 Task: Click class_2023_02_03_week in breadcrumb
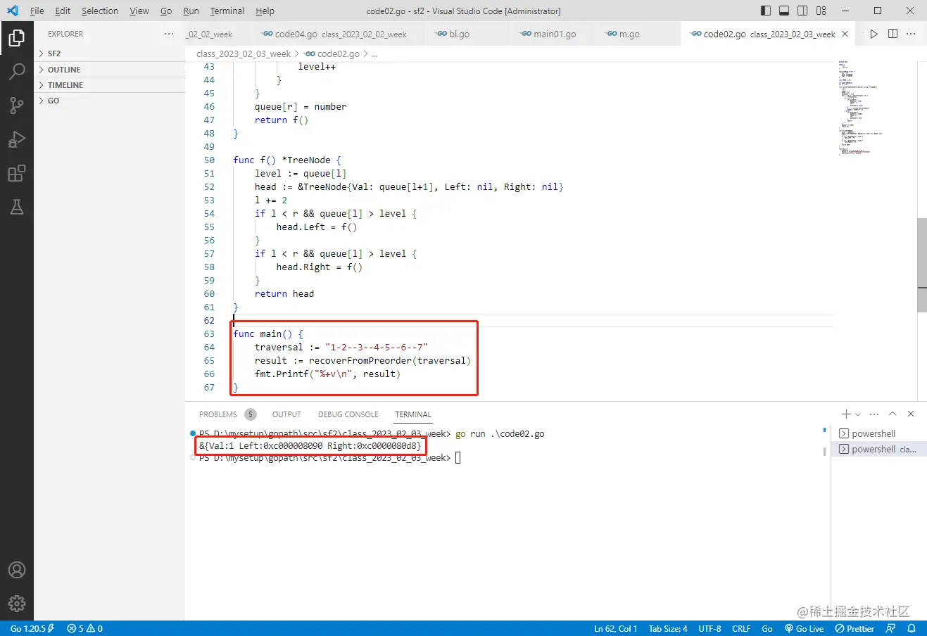[x=244, y=53]
